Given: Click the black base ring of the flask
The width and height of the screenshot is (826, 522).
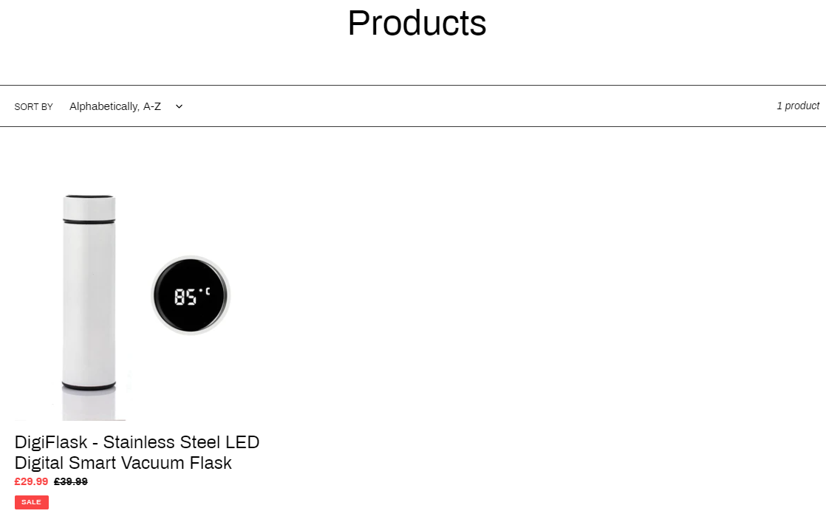Looking at the screenshot, I should (x=89, y=388).
